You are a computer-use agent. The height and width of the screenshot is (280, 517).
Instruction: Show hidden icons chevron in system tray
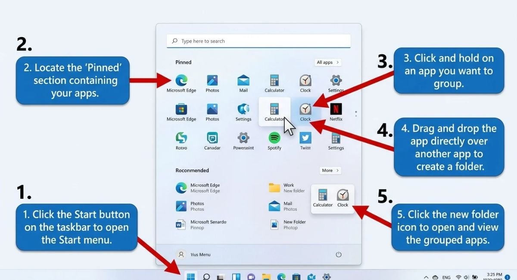[426, 277]
